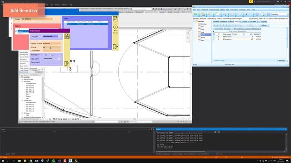The width and height of the screenshot is (291, 163).
Task: Open Database menu in SQLite window
Action: point(205,10)
